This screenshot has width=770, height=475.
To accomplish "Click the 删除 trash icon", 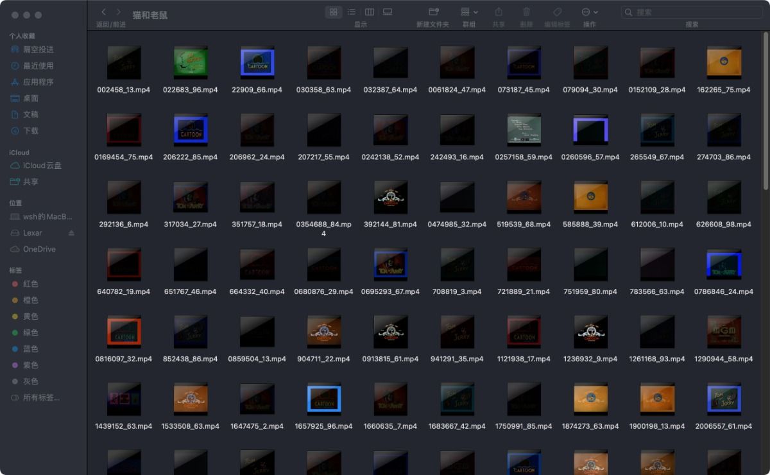I will pos(526,12).
